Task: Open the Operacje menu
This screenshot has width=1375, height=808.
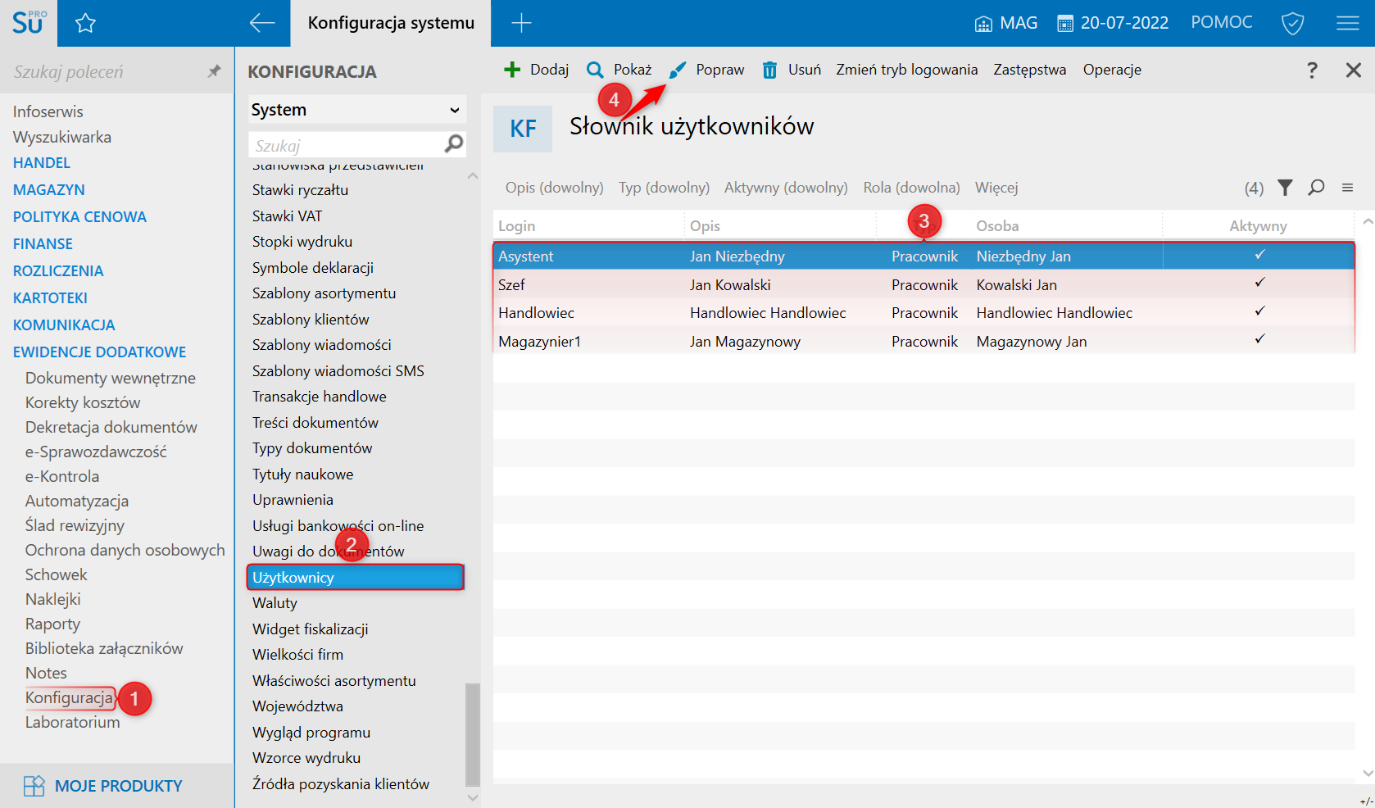Action: coord(1111,70)
